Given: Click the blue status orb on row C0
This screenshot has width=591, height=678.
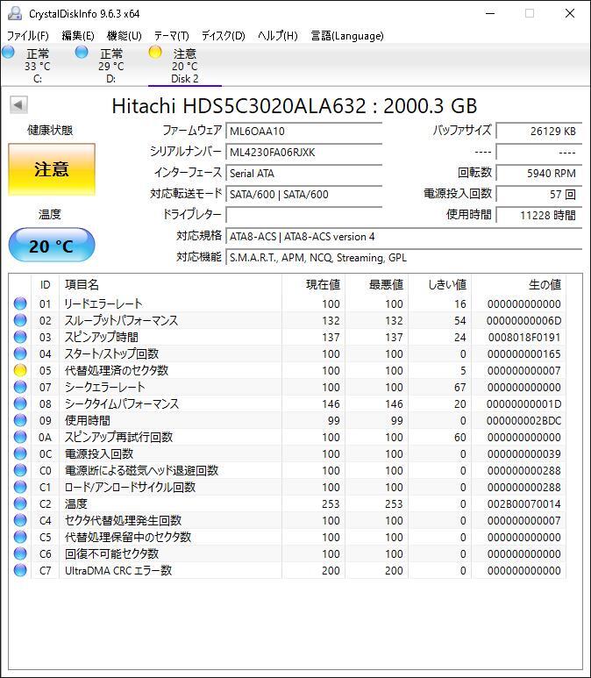Looking at the screenshot, I should tap(20, 470).
